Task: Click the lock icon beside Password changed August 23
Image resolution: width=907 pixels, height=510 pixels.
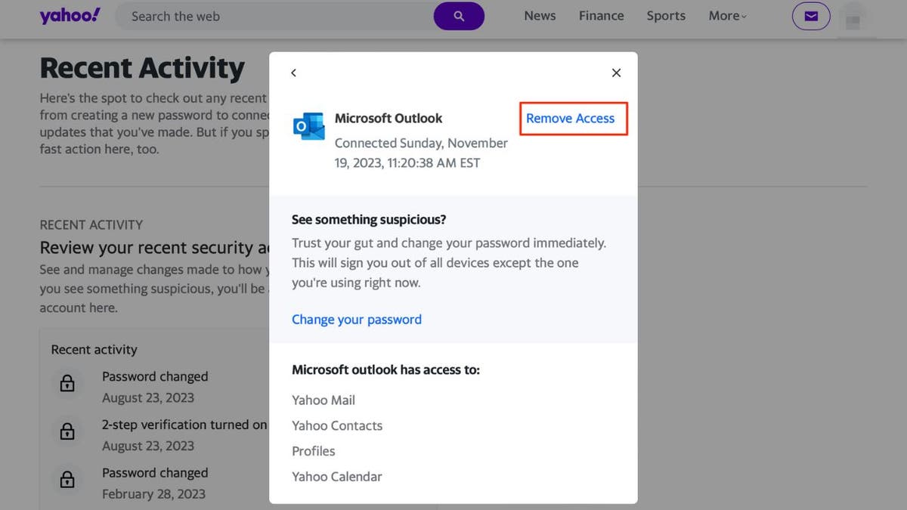Action: tap(67, 384)
